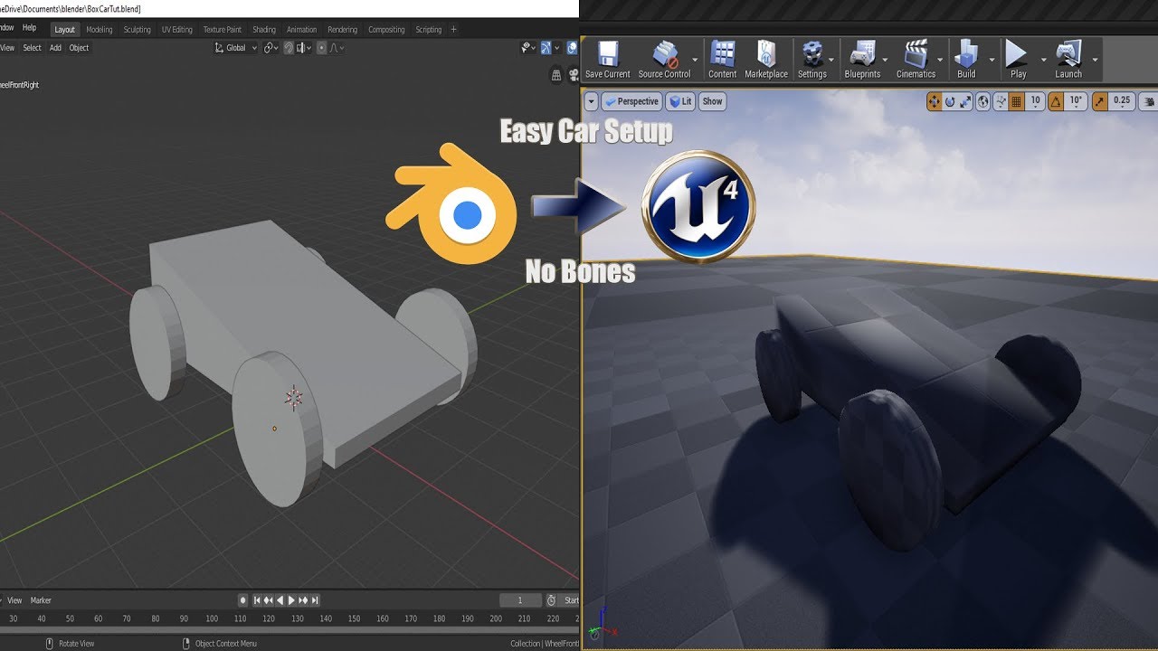Toggle Blender camera view icon

(574, 76)
